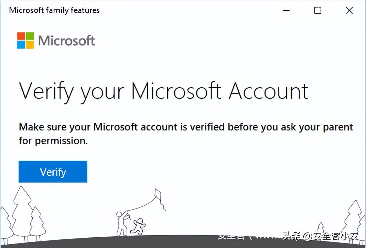Click the Microsoft four-square logo

click(x=25, y=41)
